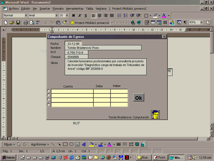Click the Underline formatting icon
The image size is (214, 161).
[x=86, y=16]
